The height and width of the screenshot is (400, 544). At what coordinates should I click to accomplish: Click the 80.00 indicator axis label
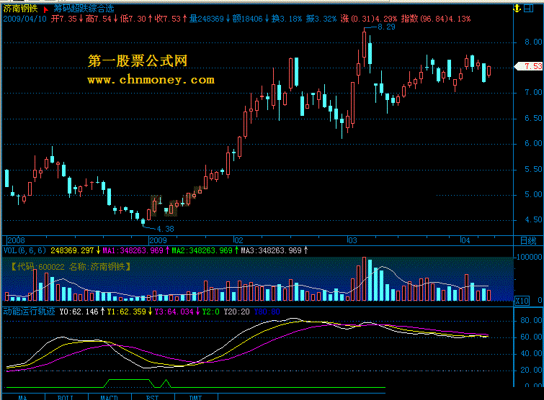[x=531, y=320]
